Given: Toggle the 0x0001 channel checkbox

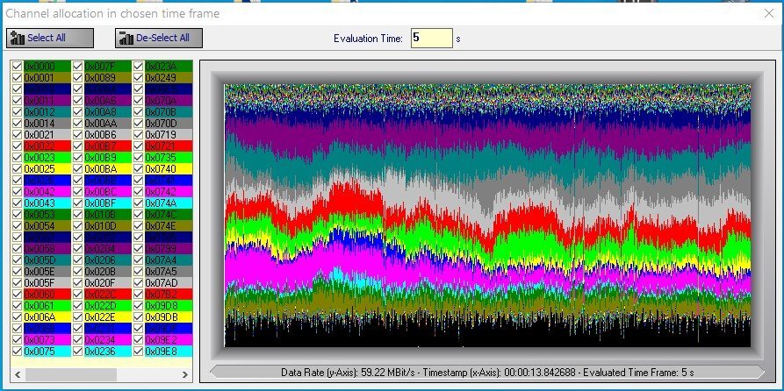Looking at the screenshot, I should click(x=17, y=77).
